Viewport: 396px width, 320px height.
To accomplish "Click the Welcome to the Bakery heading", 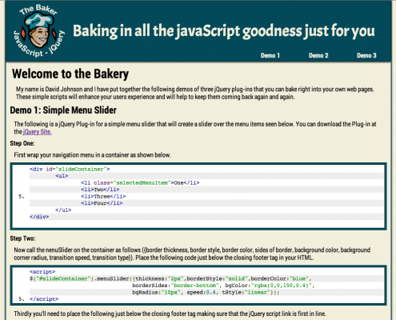I will [x=70, y=74].
